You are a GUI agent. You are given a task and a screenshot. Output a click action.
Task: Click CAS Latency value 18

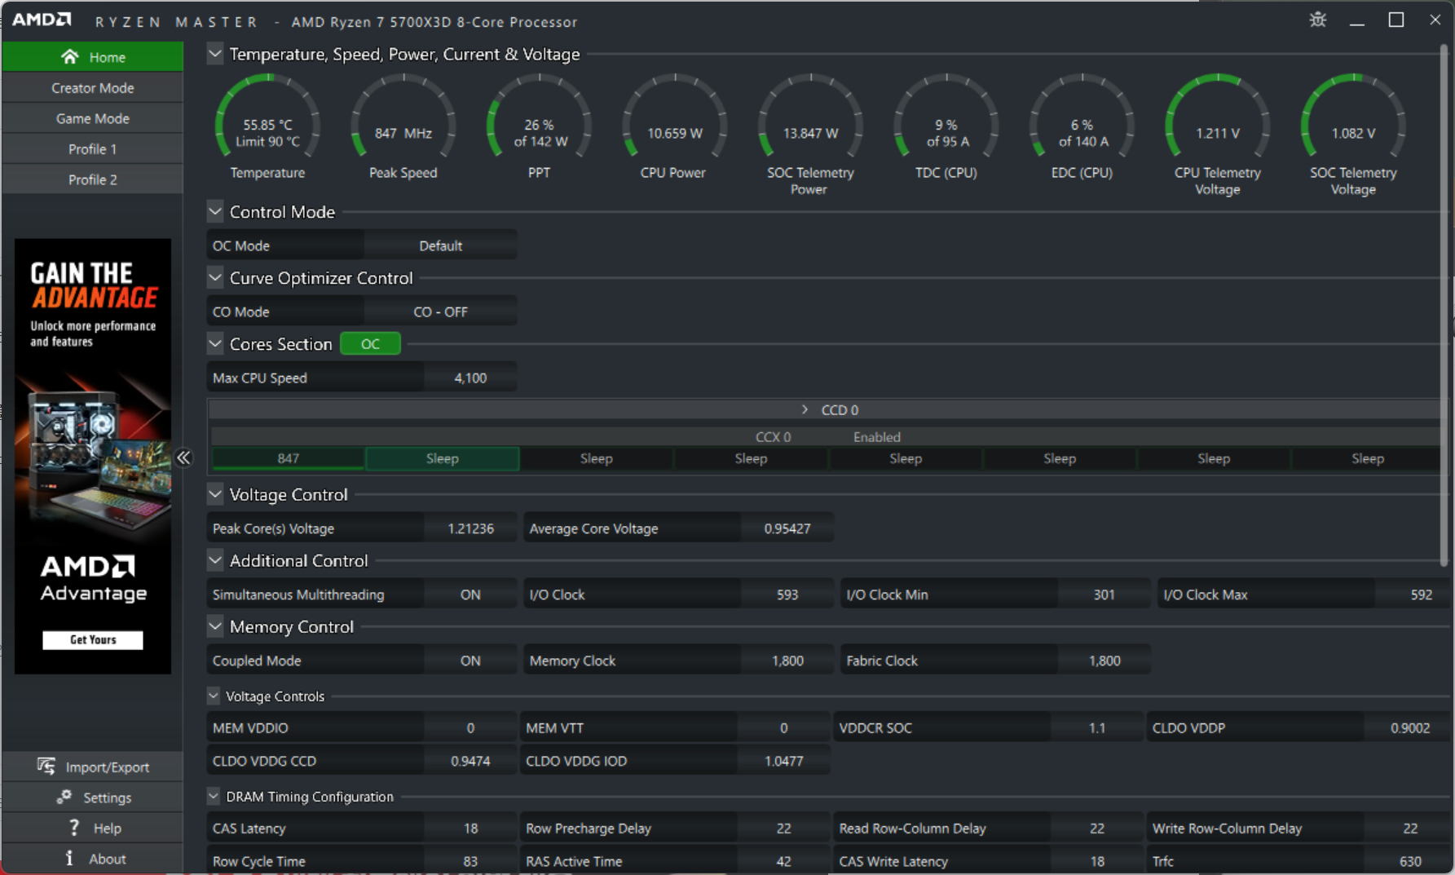470,828
